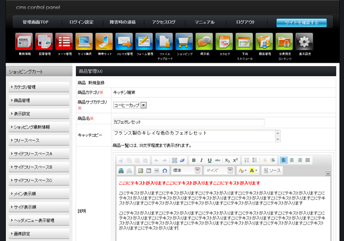Open the 標準 format dropdown
Image resolution: width=344 pixels, height=241 pixels.
(x=186, y=171)
